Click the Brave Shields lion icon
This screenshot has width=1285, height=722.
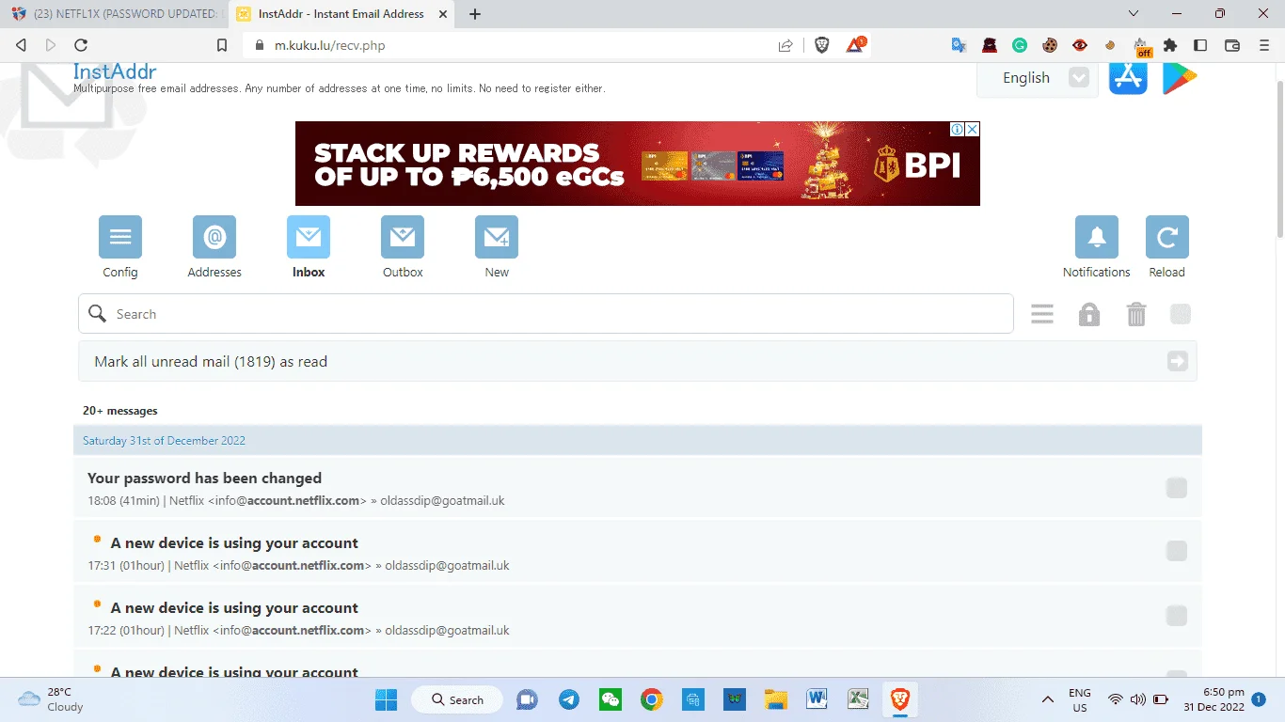(822, 45)
